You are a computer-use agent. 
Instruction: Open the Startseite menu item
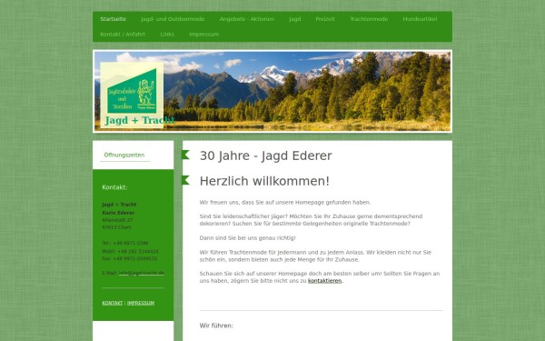coord(113,19)
